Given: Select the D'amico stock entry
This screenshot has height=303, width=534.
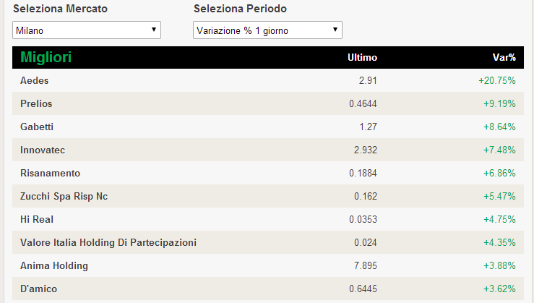Looking at the screenshot, I should pyautogui.click(x=39, y=289).
